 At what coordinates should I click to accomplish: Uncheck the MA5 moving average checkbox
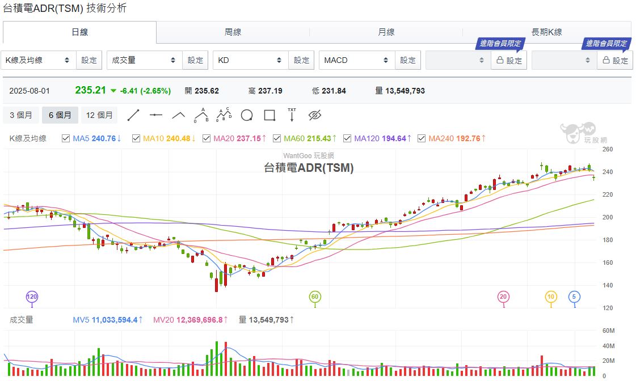pos(65,138)
